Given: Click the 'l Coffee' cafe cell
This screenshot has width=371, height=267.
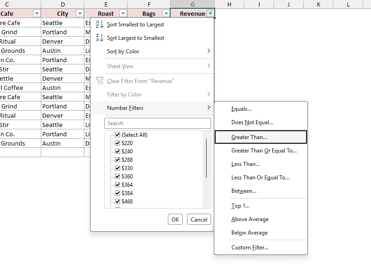Looking at the screenshot, I should pyautogui.click(x=20, y=88).
